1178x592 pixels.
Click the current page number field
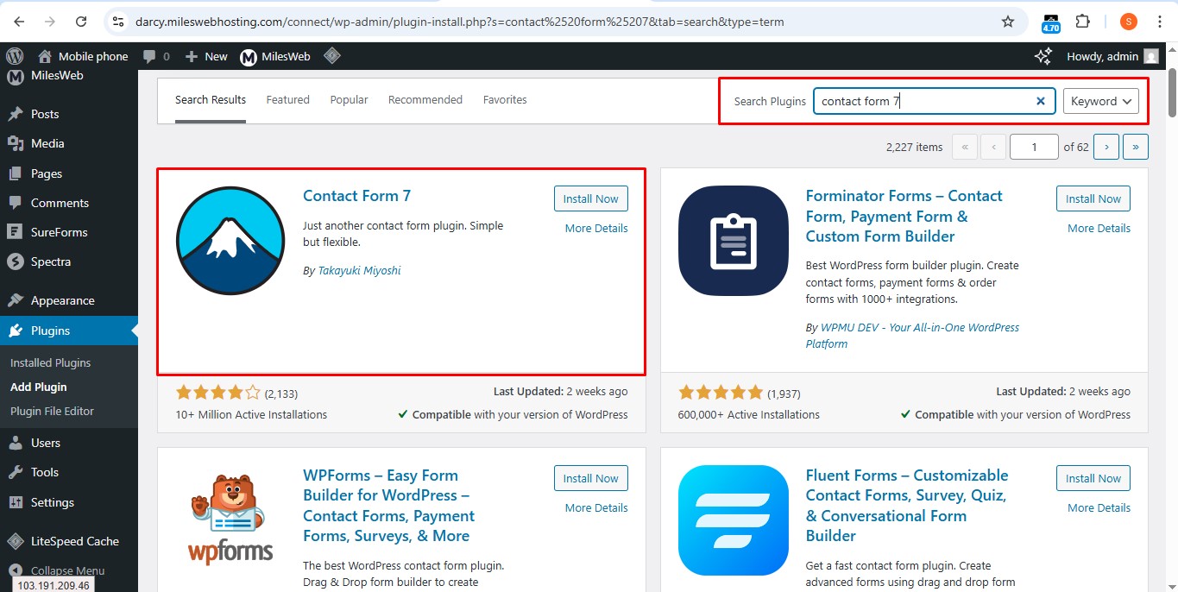[1034, 147]
